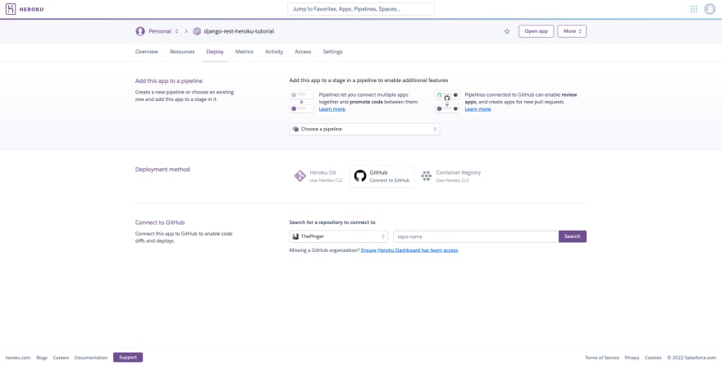Click the GitHub octocat icon
722x366 pixels.
(360, 176)
